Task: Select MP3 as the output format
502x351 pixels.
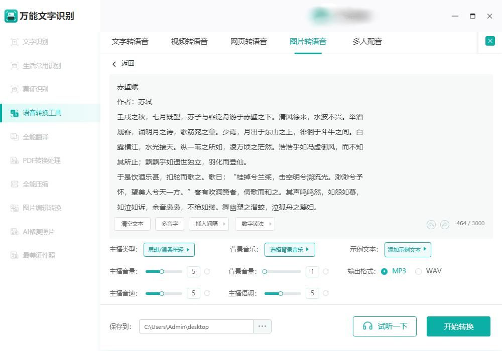Action: click(x=386, y=271)
